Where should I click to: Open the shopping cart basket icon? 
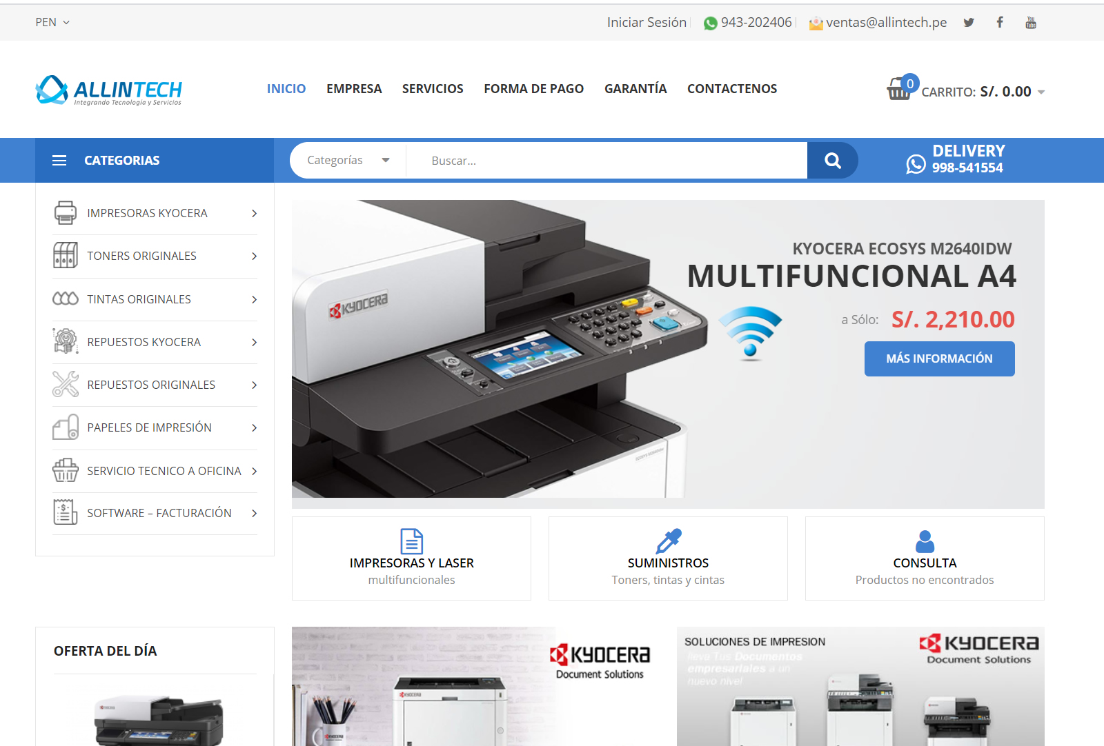click(899, 89)
